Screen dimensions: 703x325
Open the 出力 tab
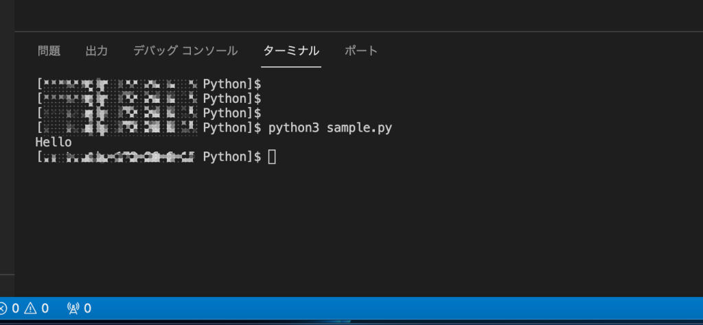96,51
